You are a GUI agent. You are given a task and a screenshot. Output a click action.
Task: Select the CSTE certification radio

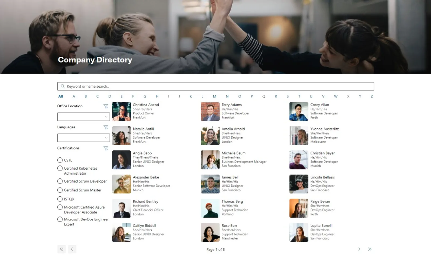pos(60,160)
